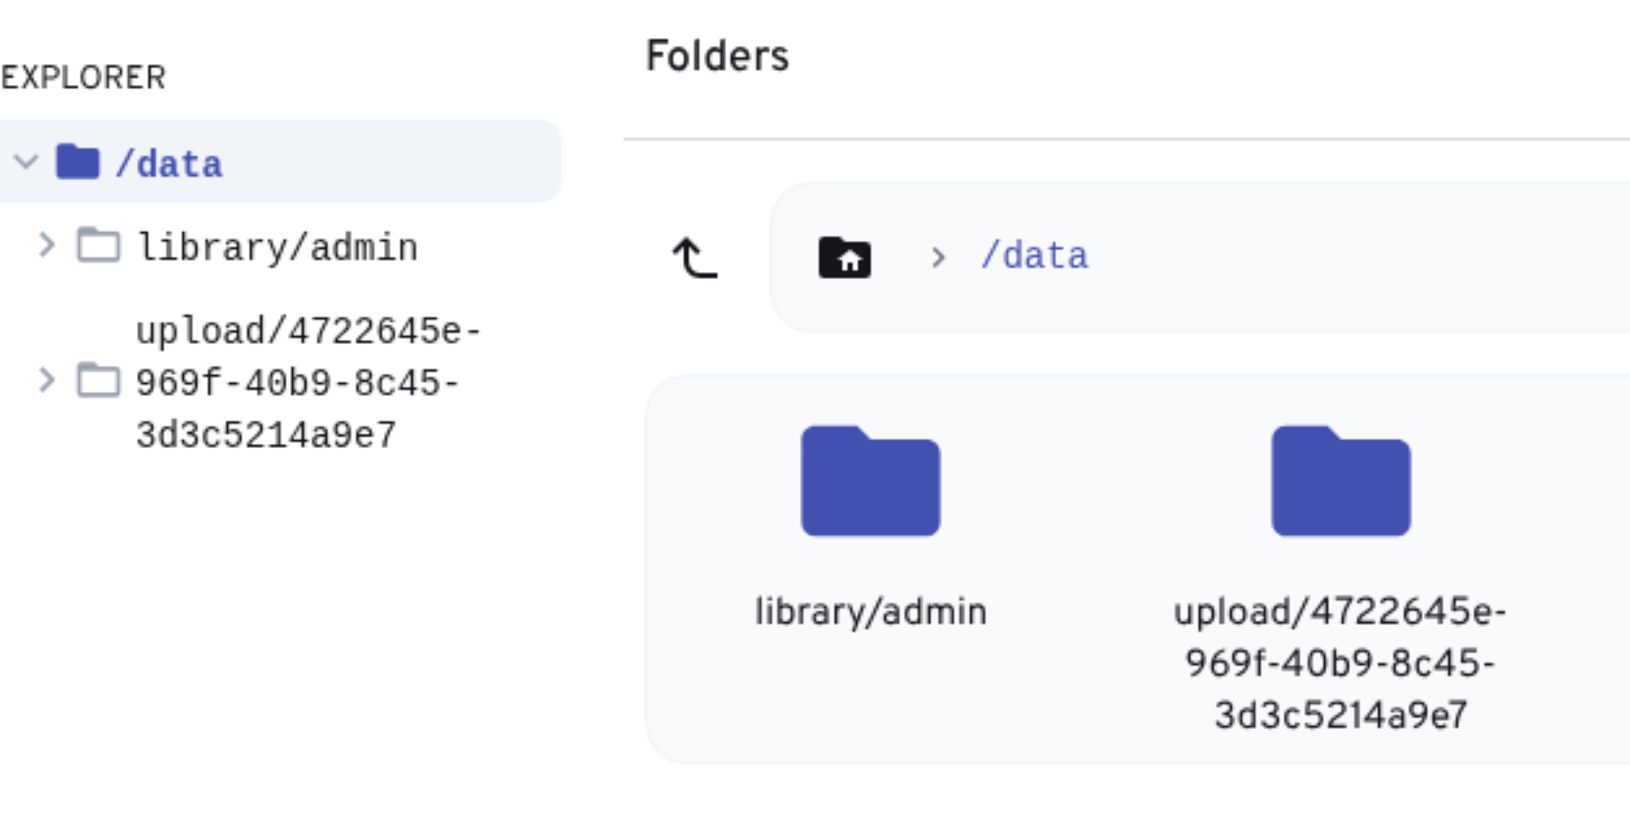
Task: Select the /data label in Explorer tree
Action: coord(170,164)
